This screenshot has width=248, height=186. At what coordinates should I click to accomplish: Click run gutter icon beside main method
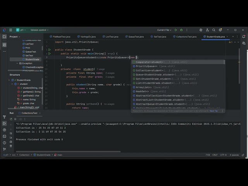tap(50, 53)
